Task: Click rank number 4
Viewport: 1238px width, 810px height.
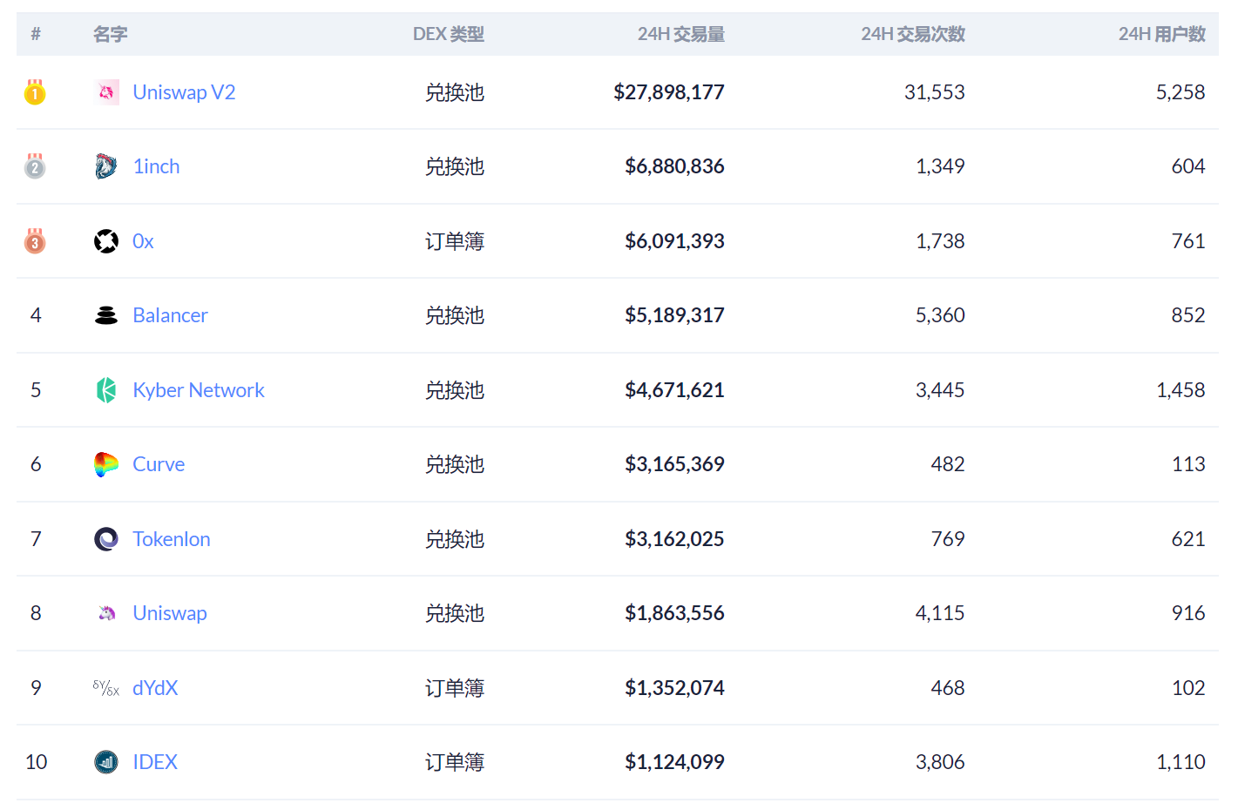Action: pos(36,315)
